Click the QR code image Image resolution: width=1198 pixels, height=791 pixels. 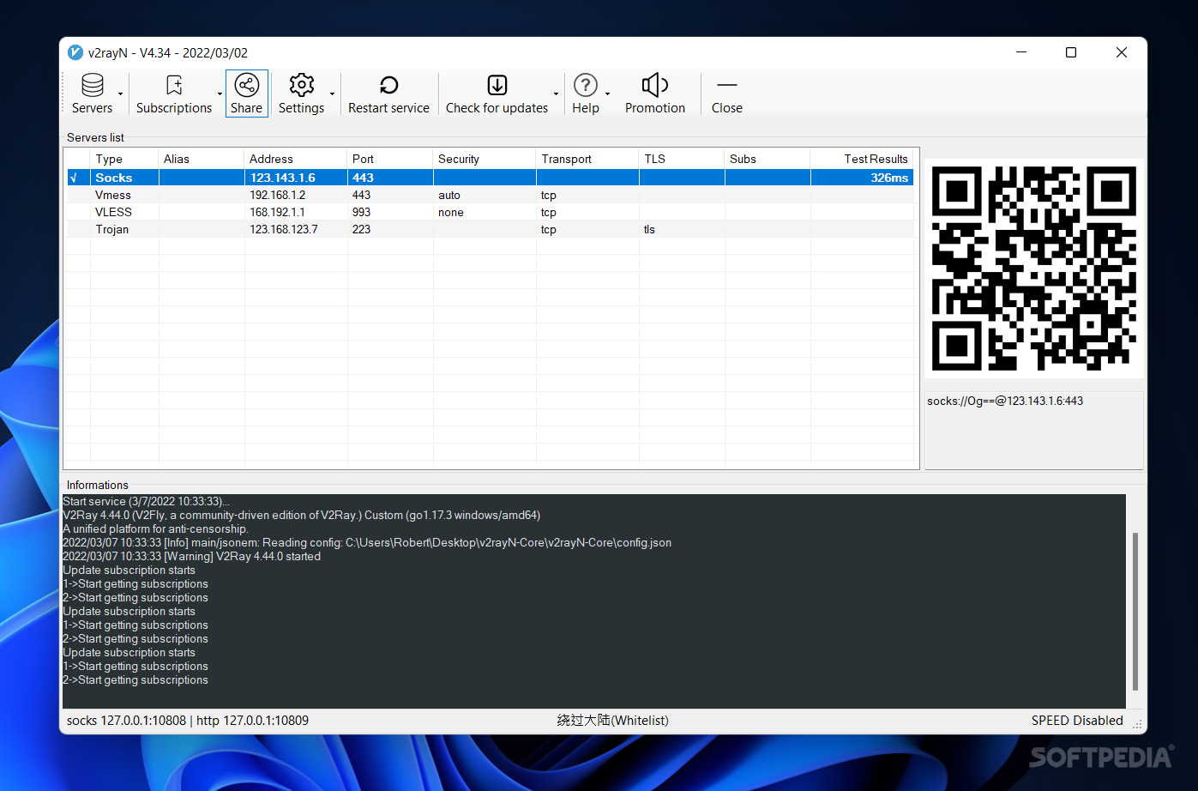click(1033, 268)
